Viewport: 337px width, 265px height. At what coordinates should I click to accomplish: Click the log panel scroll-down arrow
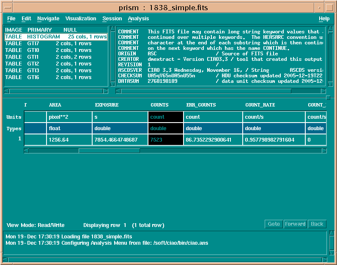pos(332,253)
